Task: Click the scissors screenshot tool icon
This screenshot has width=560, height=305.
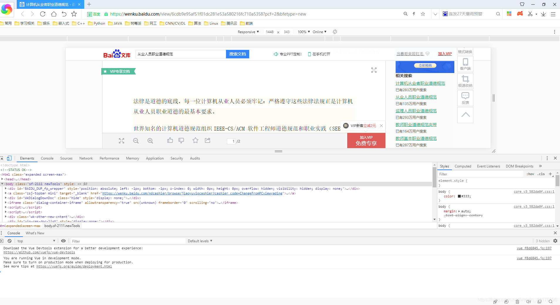Action: tap(530, 14)
